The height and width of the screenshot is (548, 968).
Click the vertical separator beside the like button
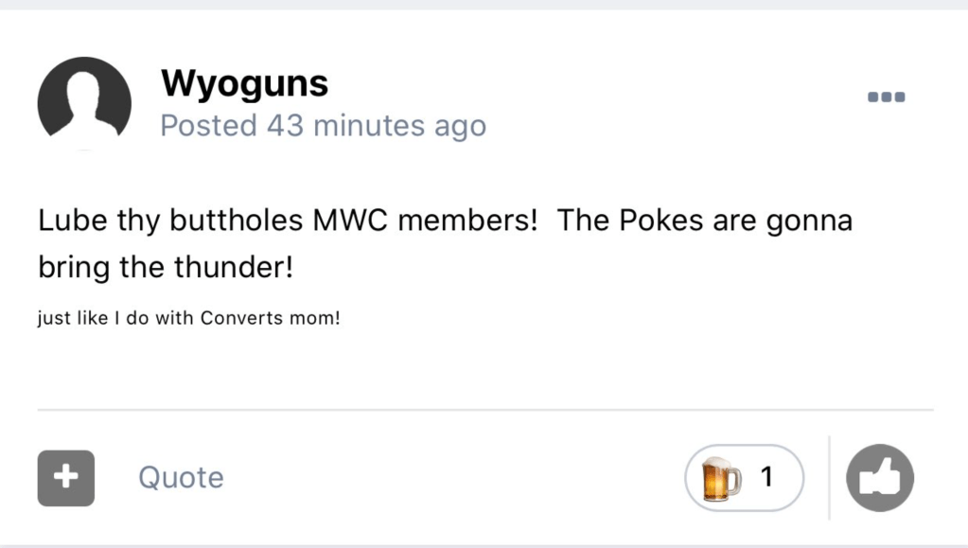pyautogui.click(x=829, y=478)
